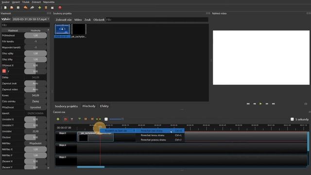Click the project files Filtr input field
Viewport: 311px width, 175px height.
coord(157,19)
